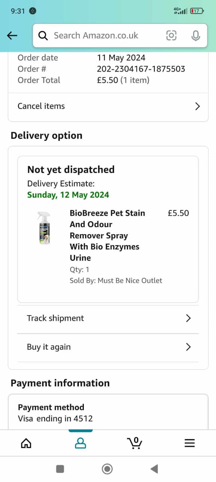Tap the Buy it again text

click(49, 347)
